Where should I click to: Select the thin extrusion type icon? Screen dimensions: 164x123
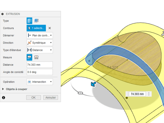coord(36,21)
